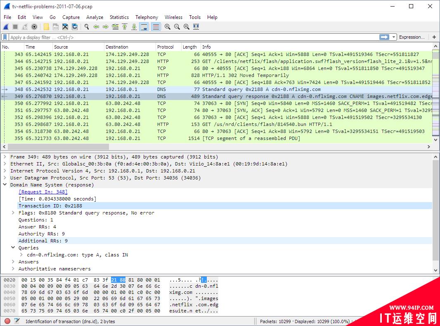Click the zoom out icon
This screenshot has width=440, height=326.
(x=177, y=27)
